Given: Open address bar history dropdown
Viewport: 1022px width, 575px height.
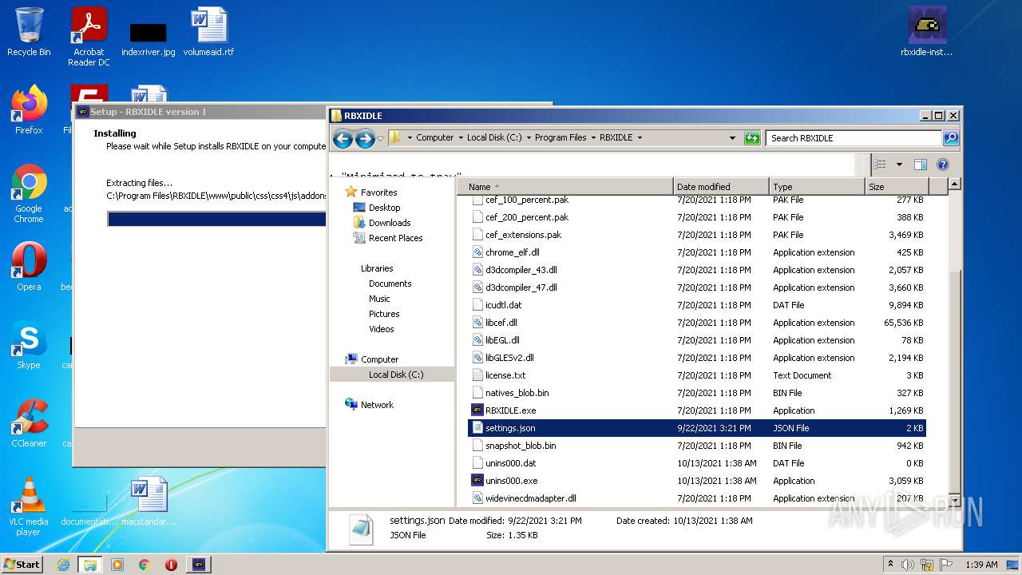Looking at the screenshot, I should pyautogui.click(x=732, y=137).
